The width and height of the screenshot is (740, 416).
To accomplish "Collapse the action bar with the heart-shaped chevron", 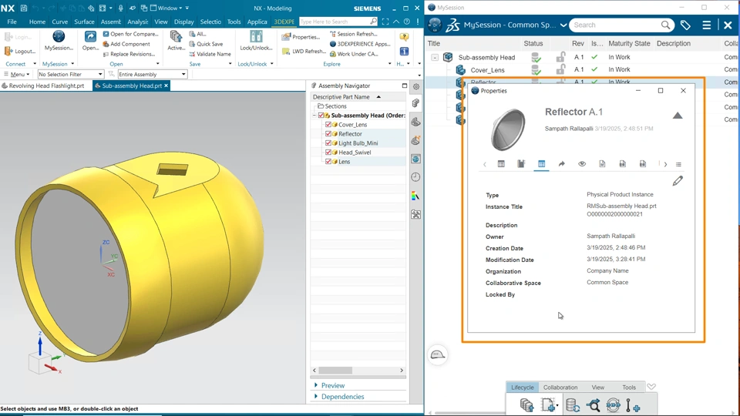I will [651, 387].
